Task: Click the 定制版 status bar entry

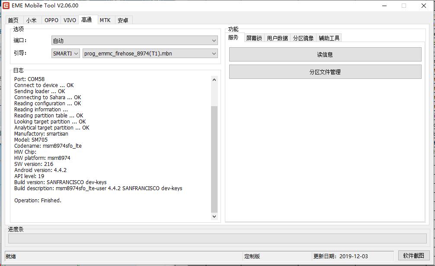Action: click(252, 256)
